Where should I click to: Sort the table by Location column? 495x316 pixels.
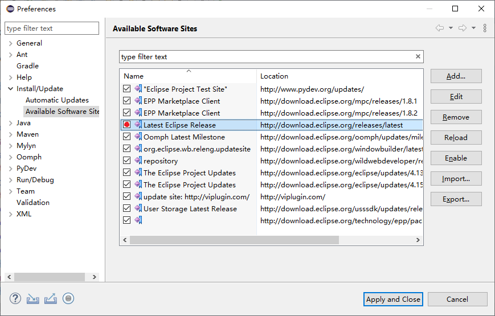(x=339, y=76)
